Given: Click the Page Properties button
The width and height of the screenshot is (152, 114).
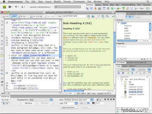Looking at the screenshot, I should (x=68, y=107).
